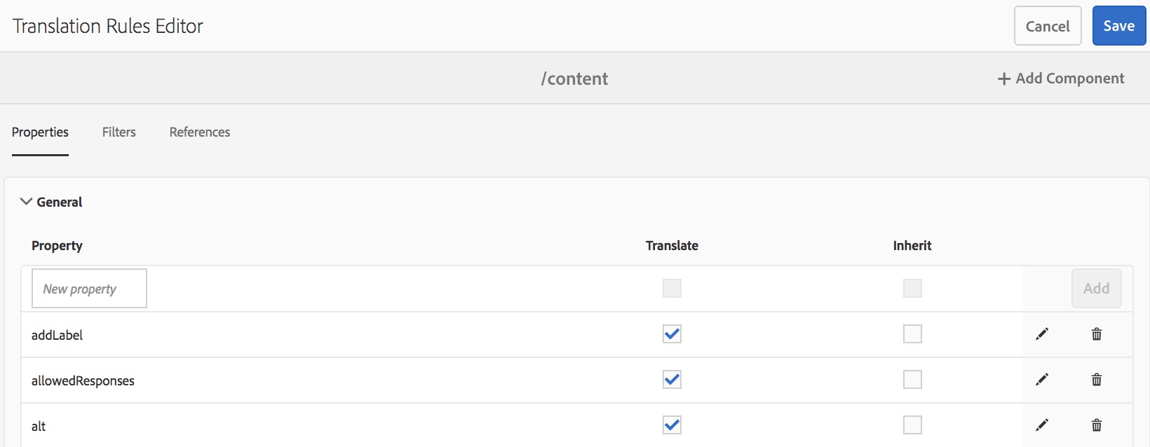Open the References tab
1150x447 pixels.
200,132
